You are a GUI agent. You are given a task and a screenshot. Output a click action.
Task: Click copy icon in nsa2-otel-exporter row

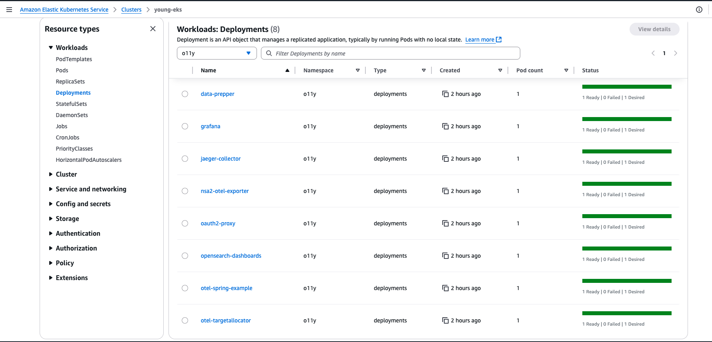(x=445, y=191)
